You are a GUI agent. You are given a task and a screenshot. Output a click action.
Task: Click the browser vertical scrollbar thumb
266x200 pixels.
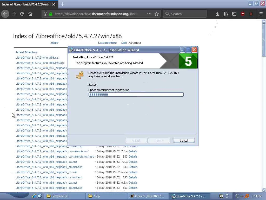click(264, 40)
